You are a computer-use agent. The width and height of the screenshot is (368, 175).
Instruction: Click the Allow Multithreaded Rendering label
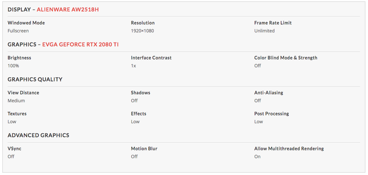click(289, 148)
